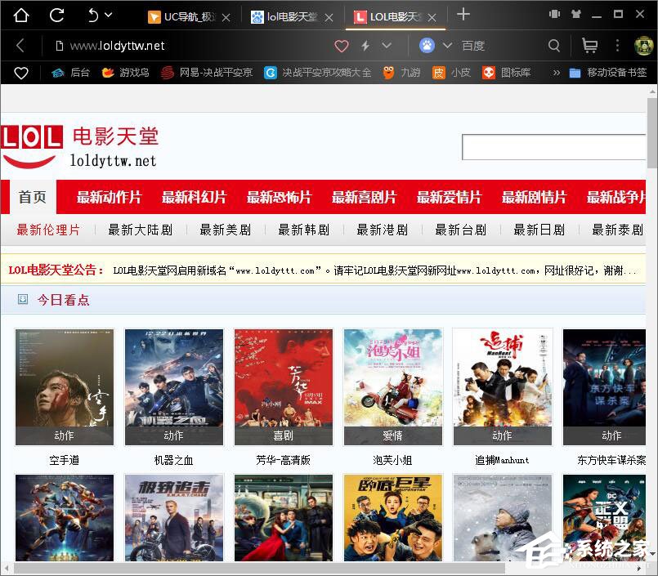
Task: Toggle the heart favorite icon in address bar
Action: coord(342,46)
